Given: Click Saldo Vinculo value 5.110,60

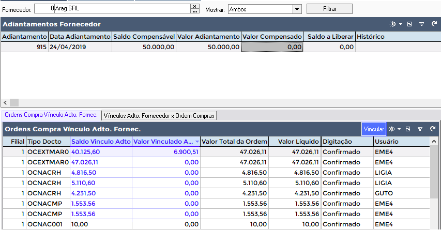Looking at the screenshot, I should click(x=101, y=183).
